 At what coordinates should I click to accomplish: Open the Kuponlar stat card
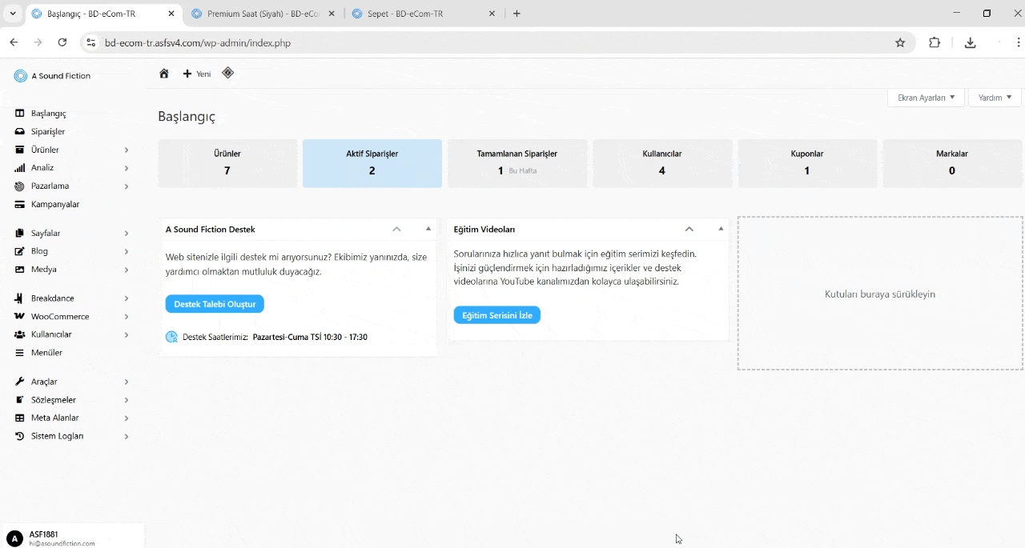coord(807,163)
